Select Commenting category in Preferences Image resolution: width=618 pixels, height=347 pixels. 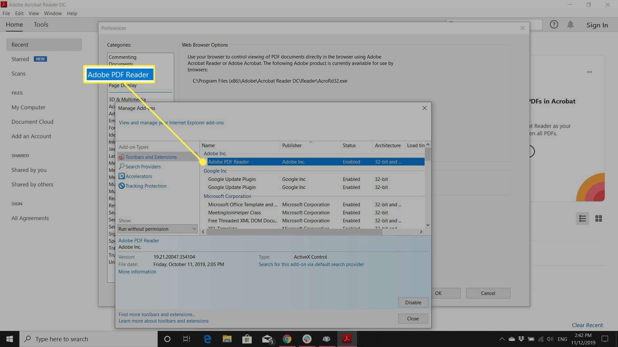(x=122, y=57)
